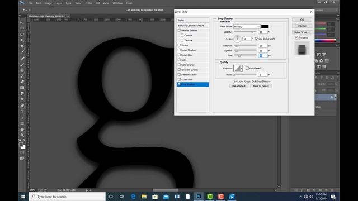358x201 pixels.
Task: Enable the Texture sub-style checkbox
Action: pos(182,40)
